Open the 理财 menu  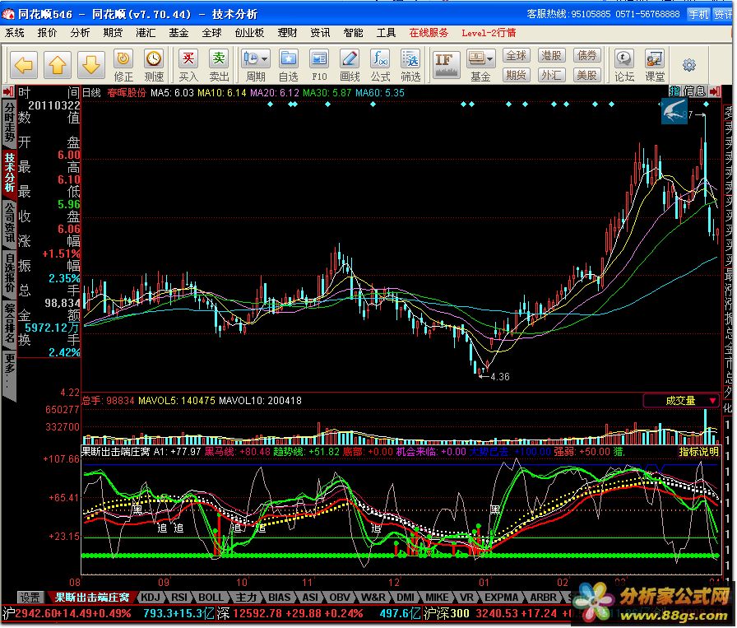pos(287,33)
